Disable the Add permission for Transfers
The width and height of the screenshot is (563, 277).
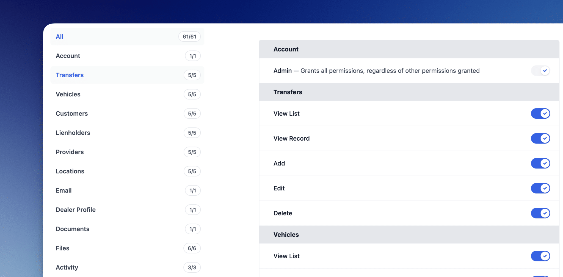(x=540, y=163)
